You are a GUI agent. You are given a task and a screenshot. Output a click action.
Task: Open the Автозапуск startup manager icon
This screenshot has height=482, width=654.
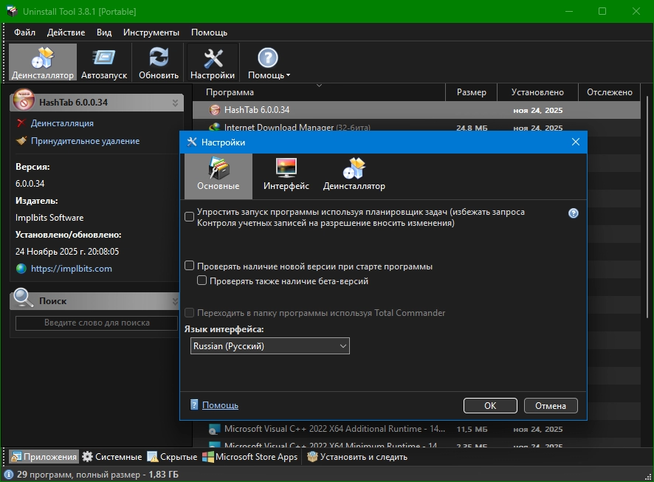coord(104,59)
